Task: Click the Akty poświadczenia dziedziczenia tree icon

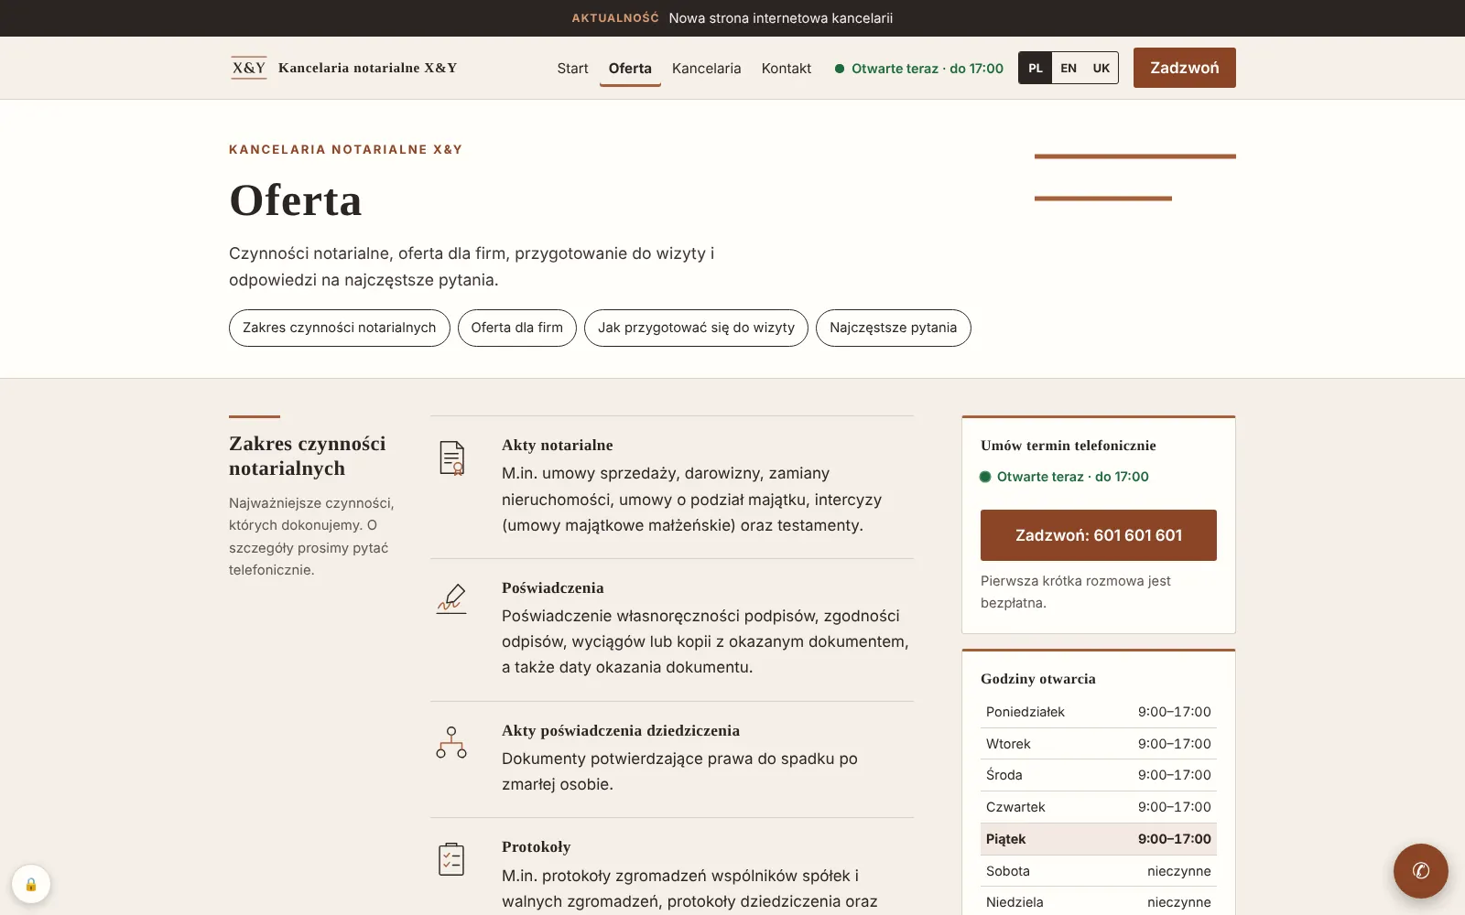Action: click(451, 742)
